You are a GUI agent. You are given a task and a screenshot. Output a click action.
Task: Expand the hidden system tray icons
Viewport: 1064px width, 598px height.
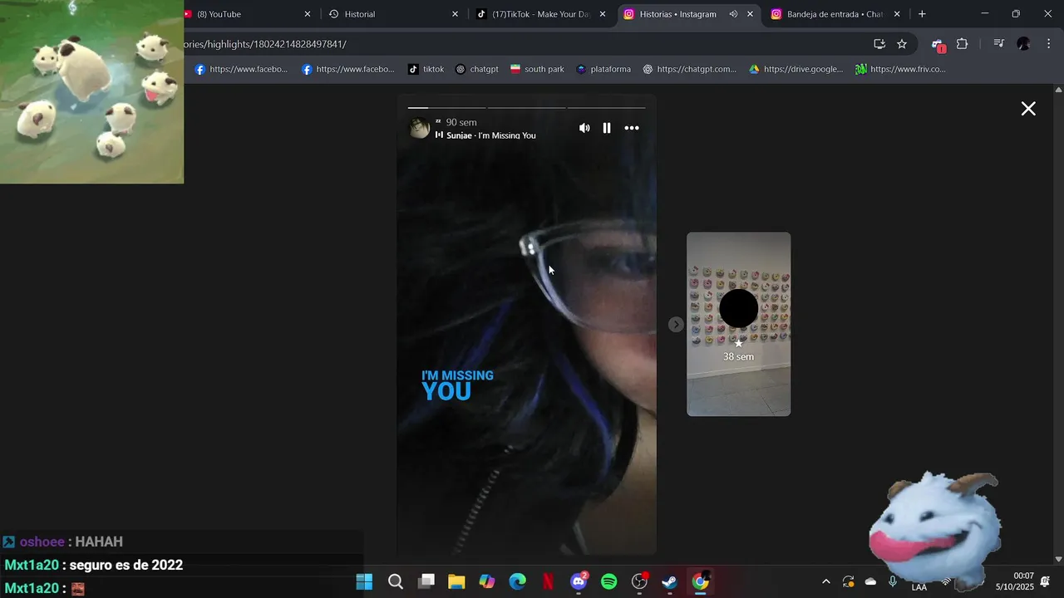(x=825, y=582)
